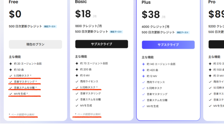Click sparkle icon beside 約 50 曲
This screenshot has height=126, width=224.
(11, 70)
